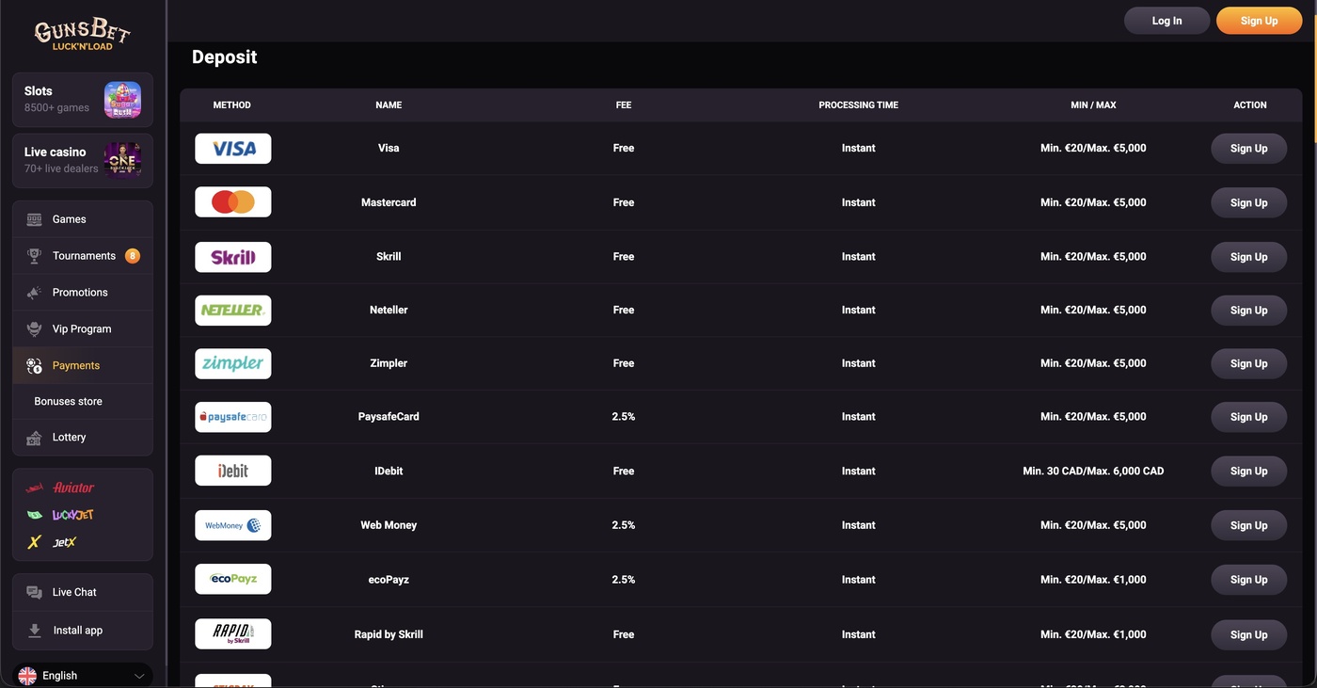1317x688 pixels.
Task: Click the UK flag language icon
Action: point(27,676)
